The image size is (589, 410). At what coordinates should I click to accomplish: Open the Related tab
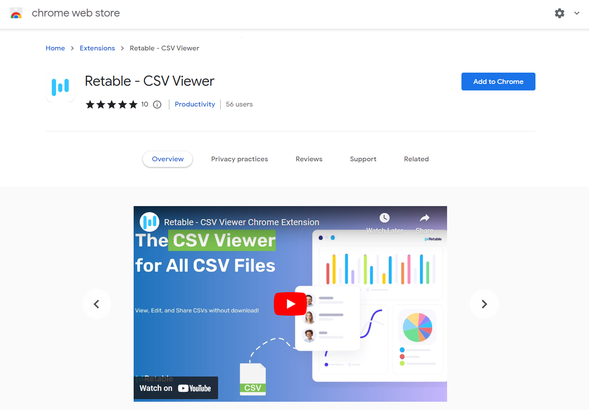(416, 159)
